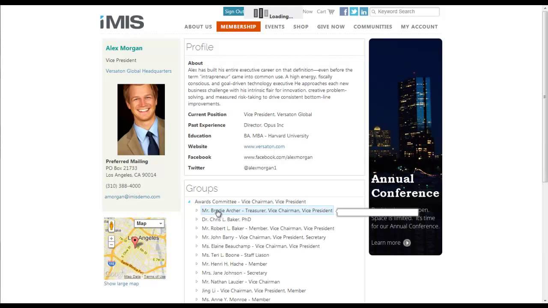
Task: Click the Awards Committee group label
Action: point(250,201)
